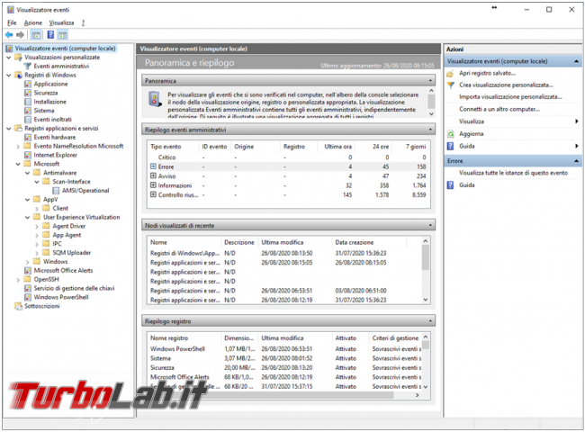585x432 pixels.
Task: Collapse the Riepilogo registro section
Action: (x=430, y=321)
